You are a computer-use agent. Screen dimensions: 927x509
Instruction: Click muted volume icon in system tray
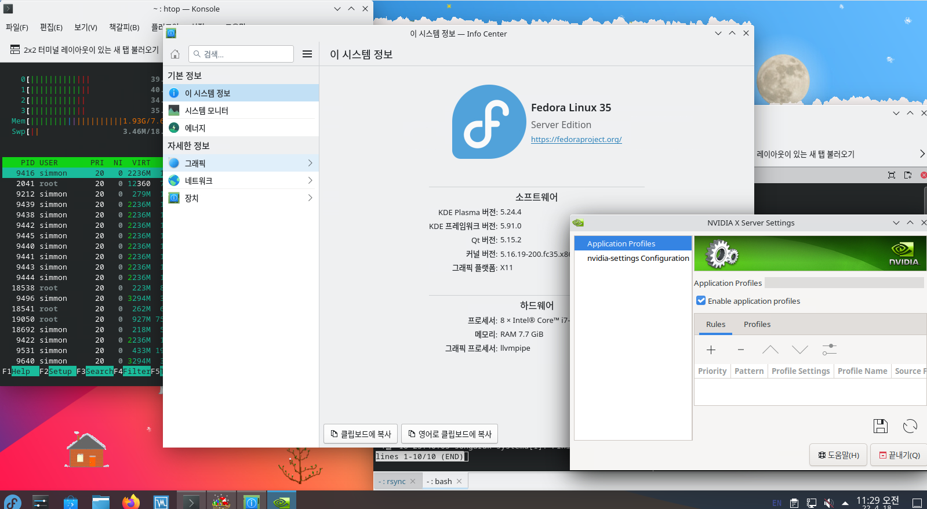(829, 503)
